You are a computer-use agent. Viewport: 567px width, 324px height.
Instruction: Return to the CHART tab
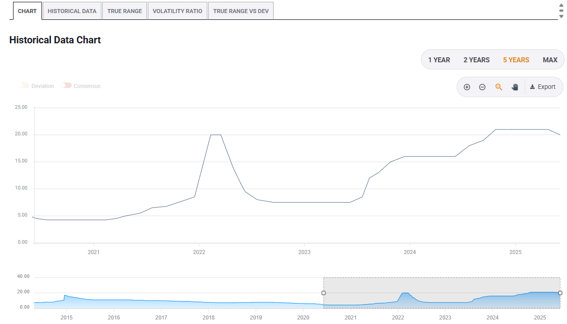coord(27,11)
